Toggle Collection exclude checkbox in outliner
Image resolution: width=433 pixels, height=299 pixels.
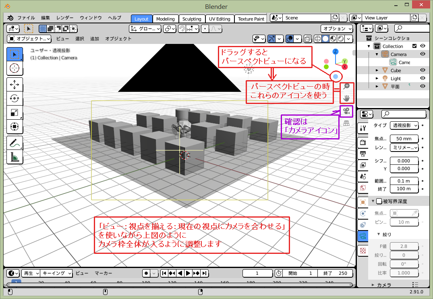[414, 46]
